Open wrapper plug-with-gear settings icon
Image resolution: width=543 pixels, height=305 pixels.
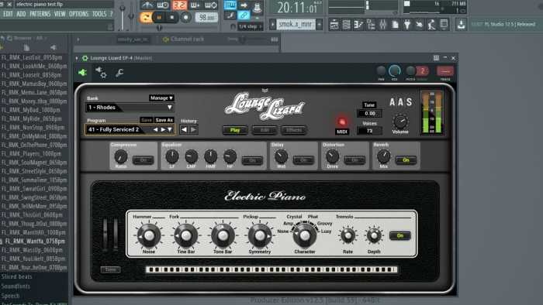[101, 72]
